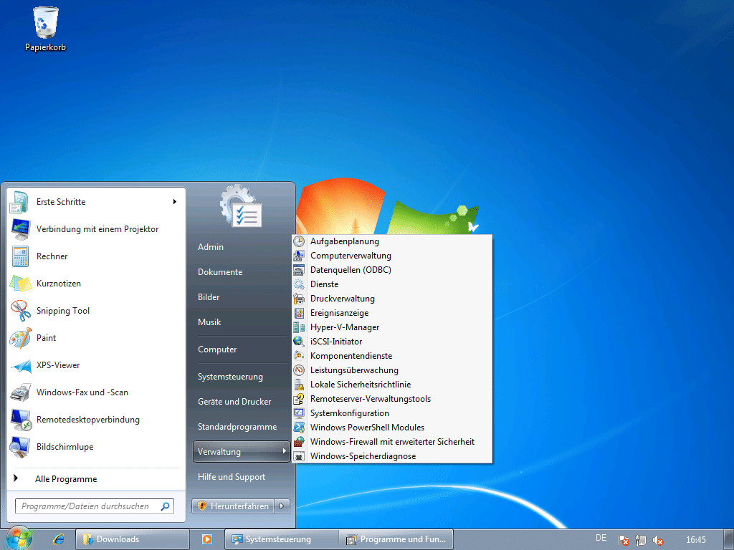This screenshot has height=550, width=734.
Task: Click the Druckverwaltung printer icon
Action: coord(299,299)
